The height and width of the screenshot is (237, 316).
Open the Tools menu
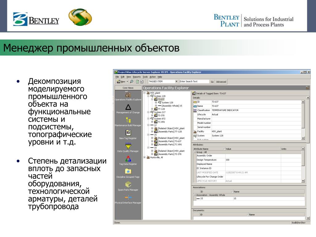145,77
